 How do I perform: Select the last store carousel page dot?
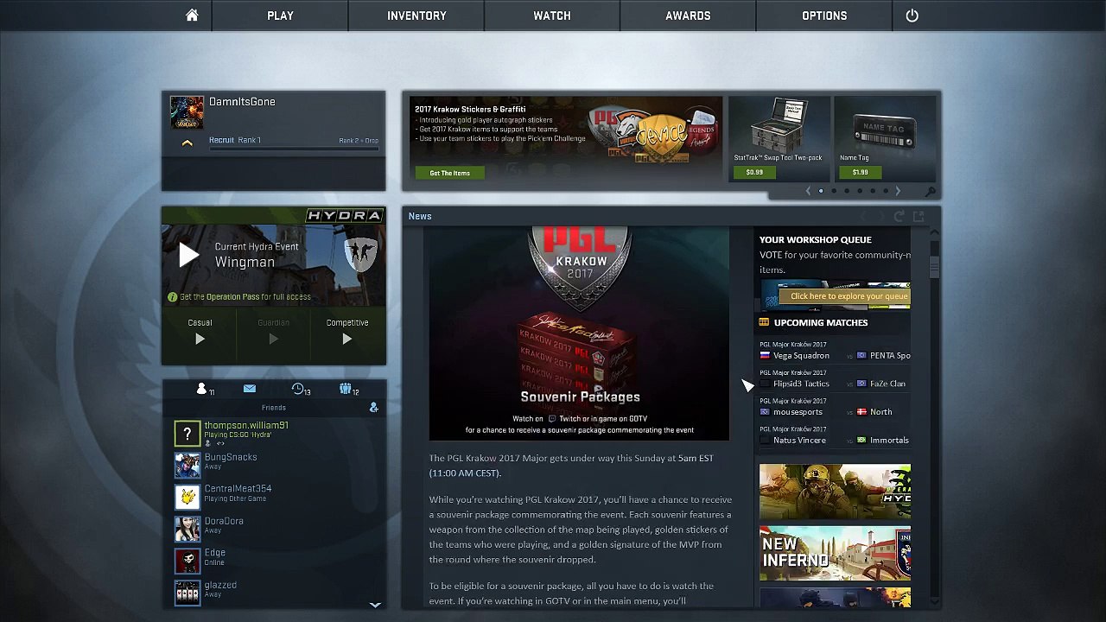885,191
